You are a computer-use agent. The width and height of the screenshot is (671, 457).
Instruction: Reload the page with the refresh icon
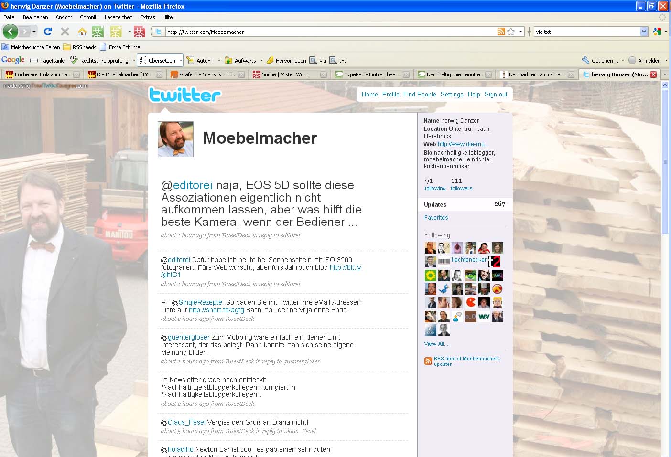click(x=47, y=32)
